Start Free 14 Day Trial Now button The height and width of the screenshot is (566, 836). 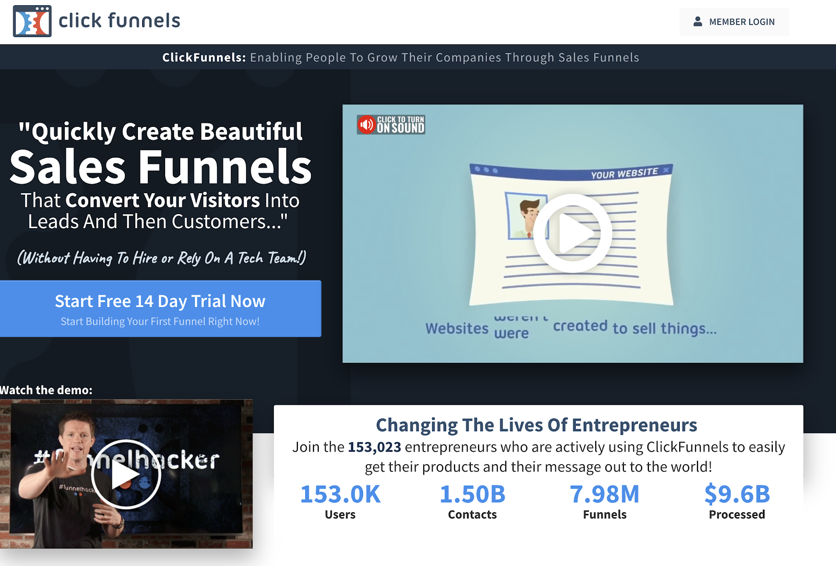[160, 309]
